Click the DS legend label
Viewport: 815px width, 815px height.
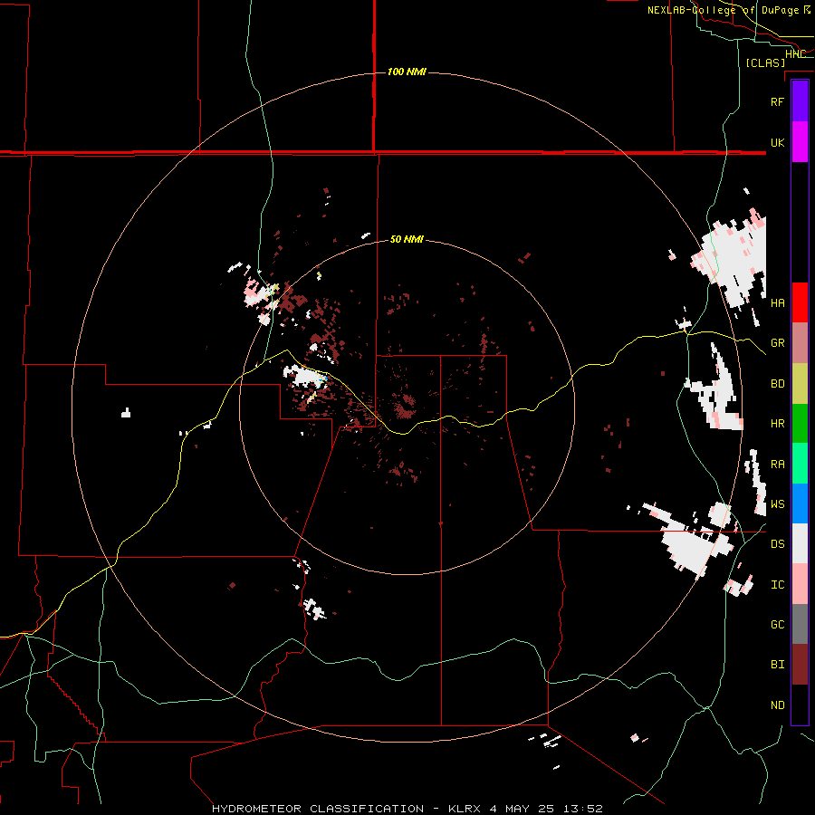click(777, 544)
